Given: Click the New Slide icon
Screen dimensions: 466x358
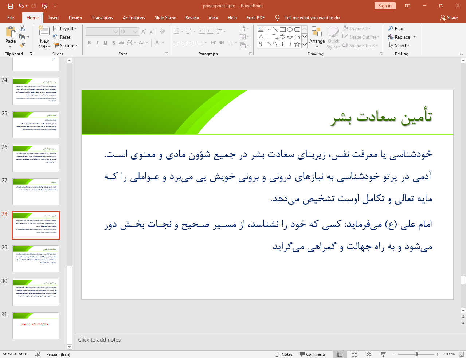Looking at the screenshot, I should (x=44, y=31).
